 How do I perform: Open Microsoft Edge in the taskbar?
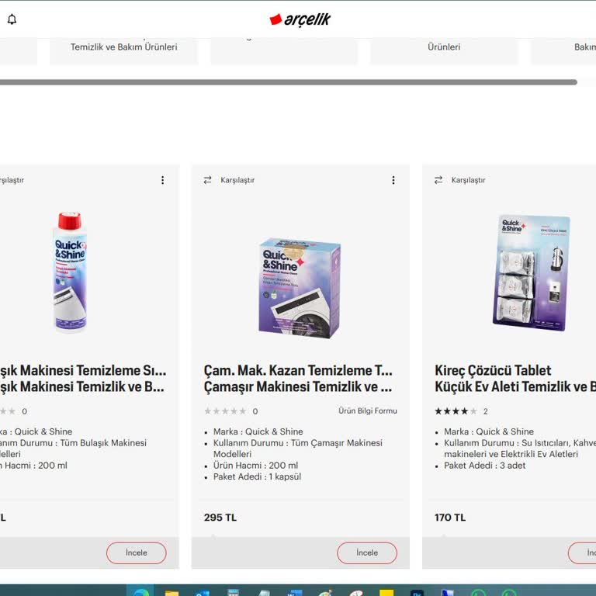(x=140, y=591)
